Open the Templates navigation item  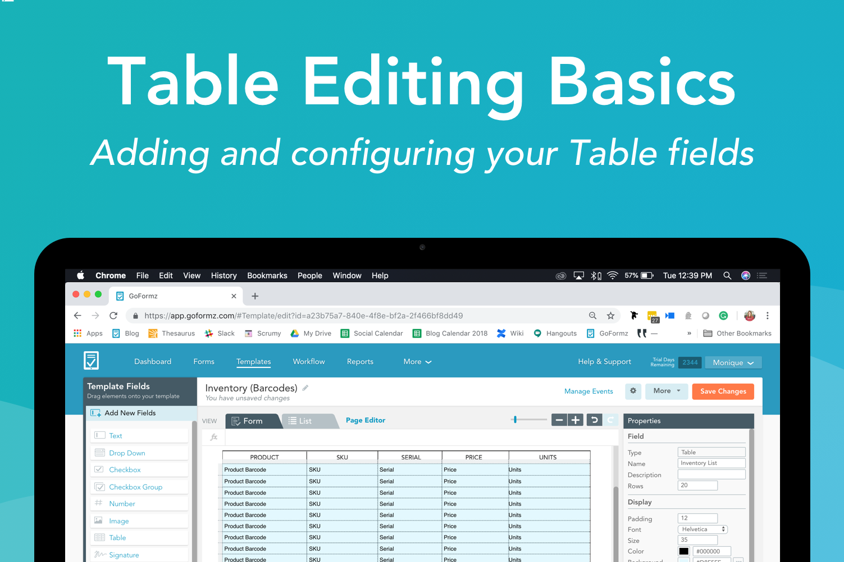click(x=253, y=362)
